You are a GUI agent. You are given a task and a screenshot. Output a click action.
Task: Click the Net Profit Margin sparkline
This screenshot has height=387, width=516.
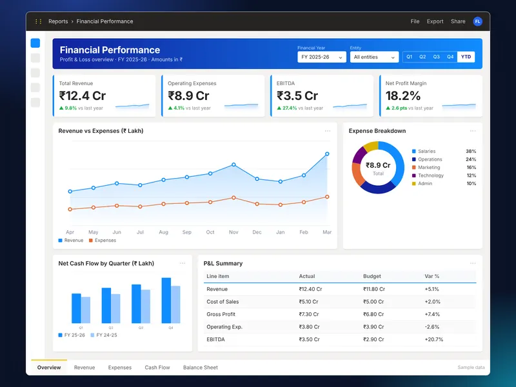tap(459, 106)
